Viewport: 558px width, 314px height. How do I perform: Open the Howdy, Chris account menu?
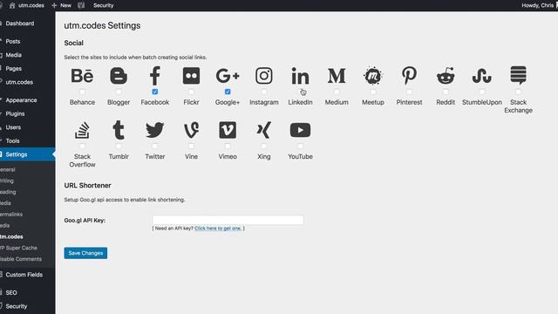[x=539, y=5]
